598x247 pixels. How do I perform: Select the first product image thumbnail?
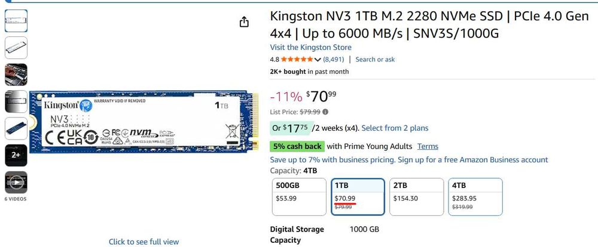[x=16, y=21]
